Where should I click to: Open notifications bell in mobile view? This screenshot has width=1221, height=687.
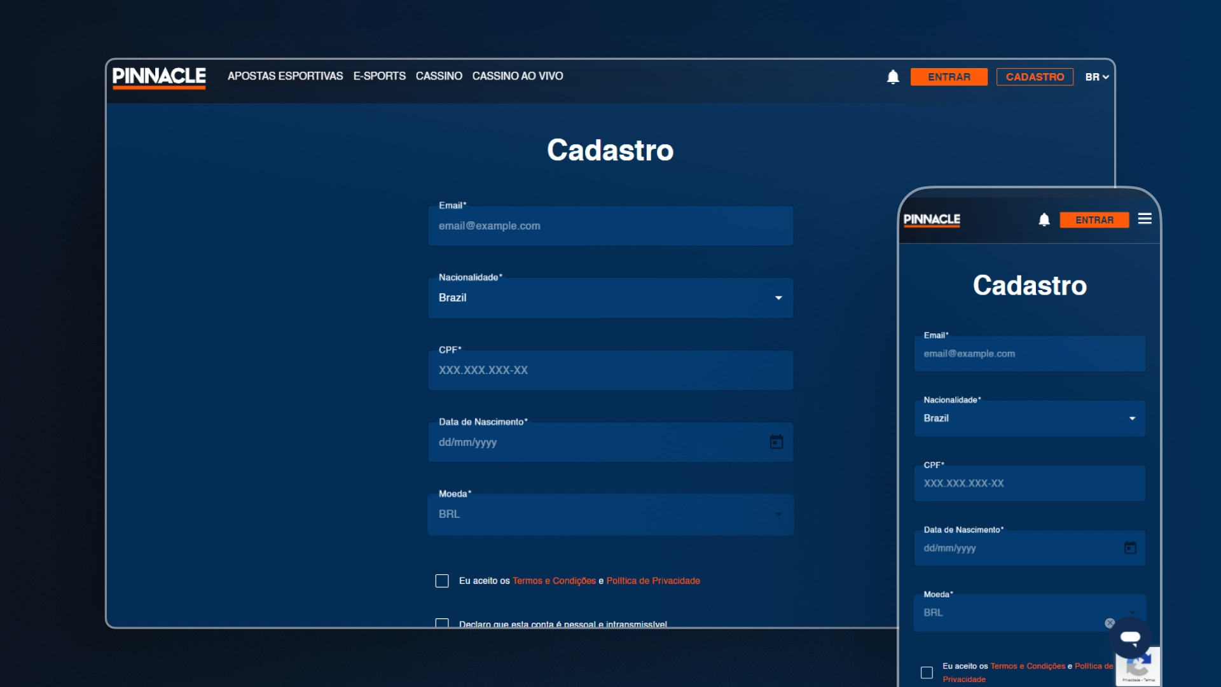click(1044, 220)
